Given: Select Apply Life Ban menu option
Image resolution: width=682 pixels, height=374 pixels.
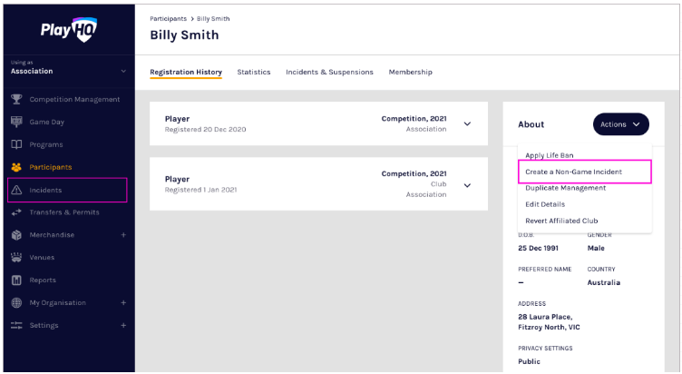Looking at the screenshot, I should click(x=550, y=155).
